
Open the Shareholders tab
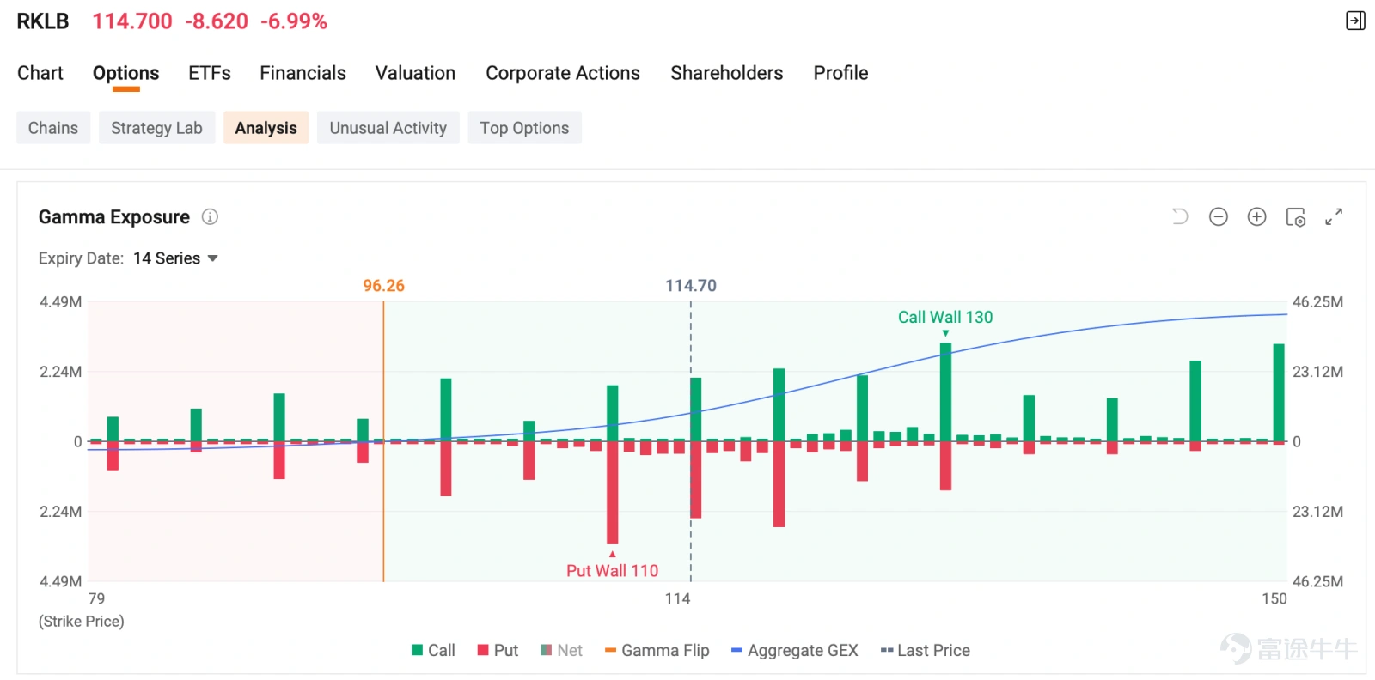pos(727,73)
